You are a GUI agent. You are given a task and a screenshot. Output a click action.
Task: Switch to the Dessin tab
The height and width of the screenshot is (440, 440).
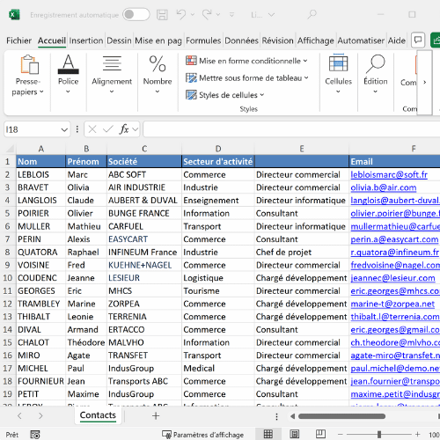point(119,40)
